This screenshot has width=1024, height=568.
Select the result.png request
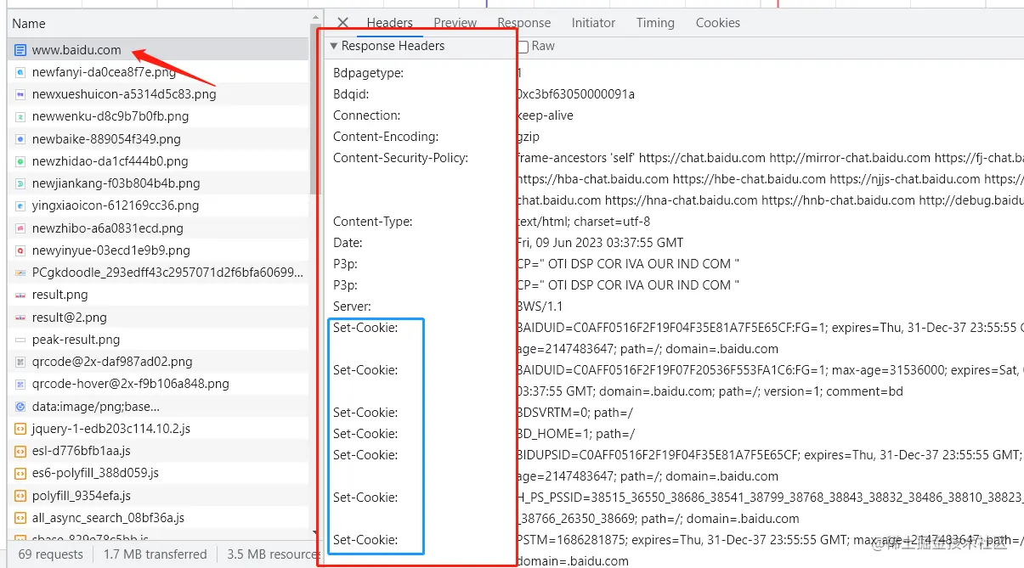(x=158, y=295)
